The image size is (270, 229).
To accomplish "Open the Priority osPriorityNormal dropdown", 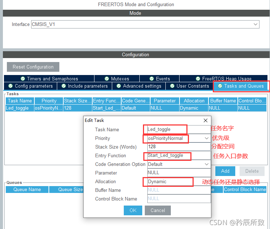I will pos(179,138).
